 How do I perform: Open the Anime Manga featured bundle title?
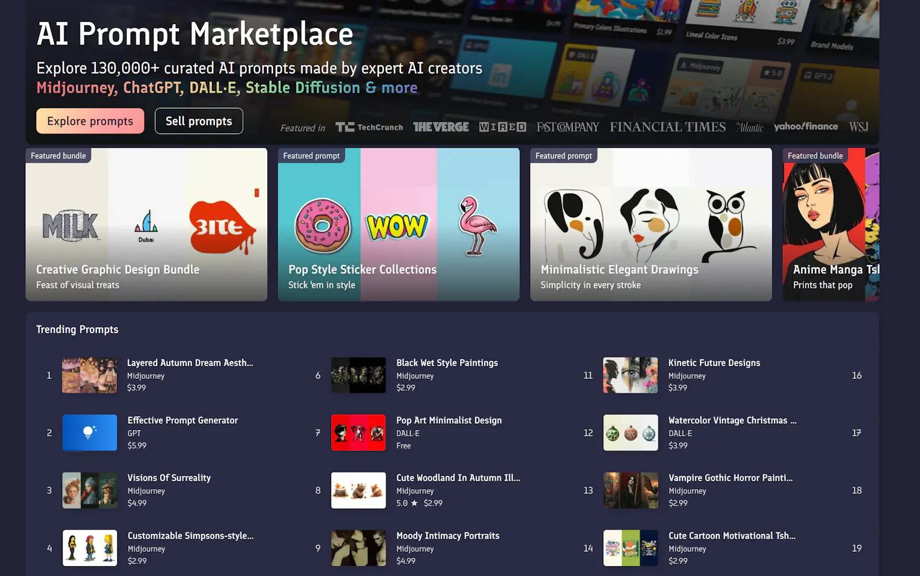(836, 270)
